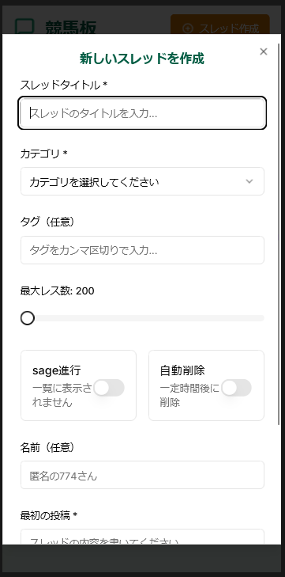
Task: Click the 競馬板 site title
Action: pos(71,28)
